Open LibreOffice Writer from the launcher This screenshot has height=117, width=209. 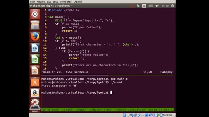click(35, 48)
